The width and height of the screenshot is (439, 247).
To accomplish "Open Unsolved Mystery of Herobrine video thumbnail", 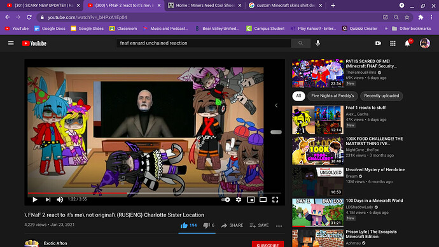I will (x=317, y=182).
